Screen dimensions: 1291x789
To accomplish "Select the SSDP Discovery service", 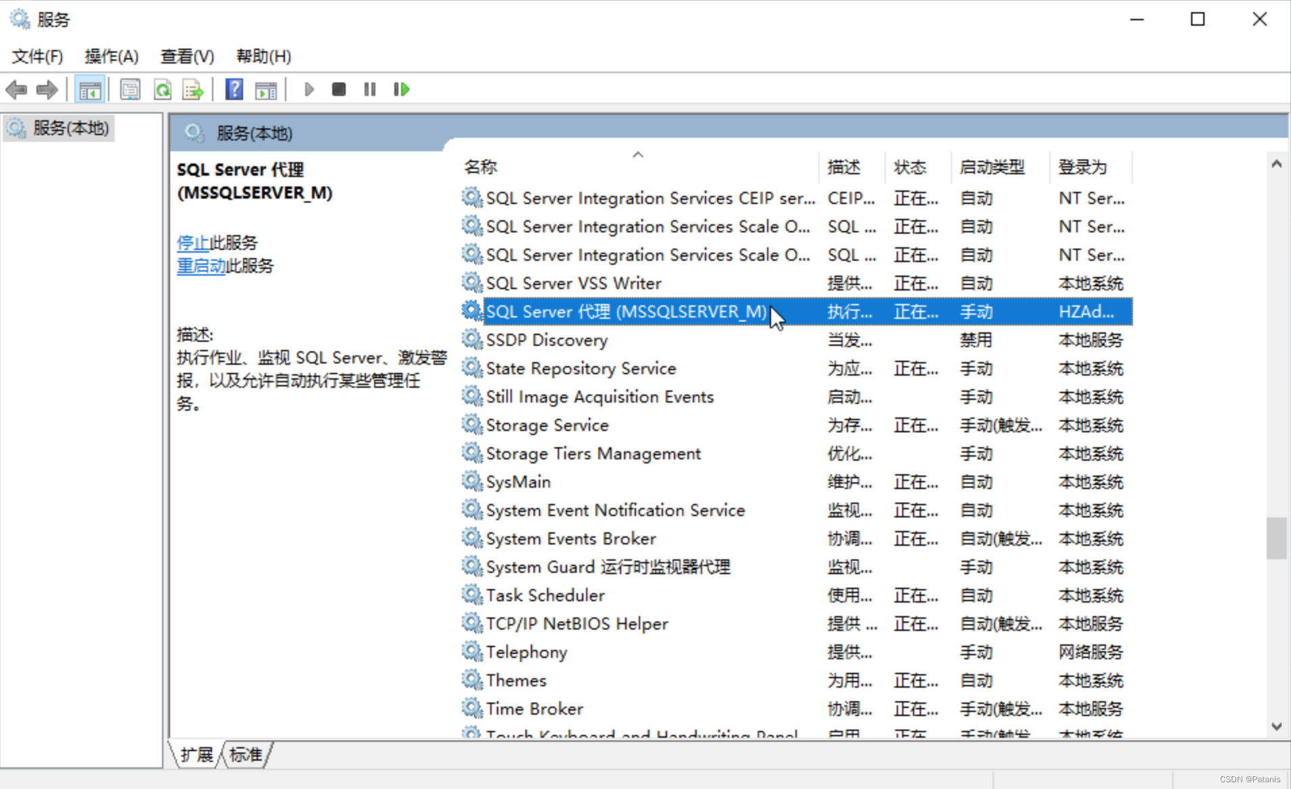I will point(796,340).
